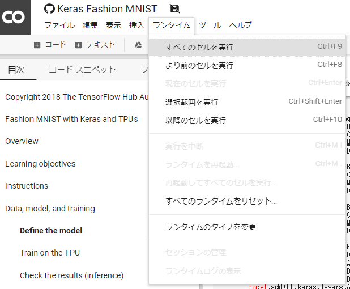Switch to the コード スニペット tab
The image size is (350, 289).
click(x=82, y=70)
